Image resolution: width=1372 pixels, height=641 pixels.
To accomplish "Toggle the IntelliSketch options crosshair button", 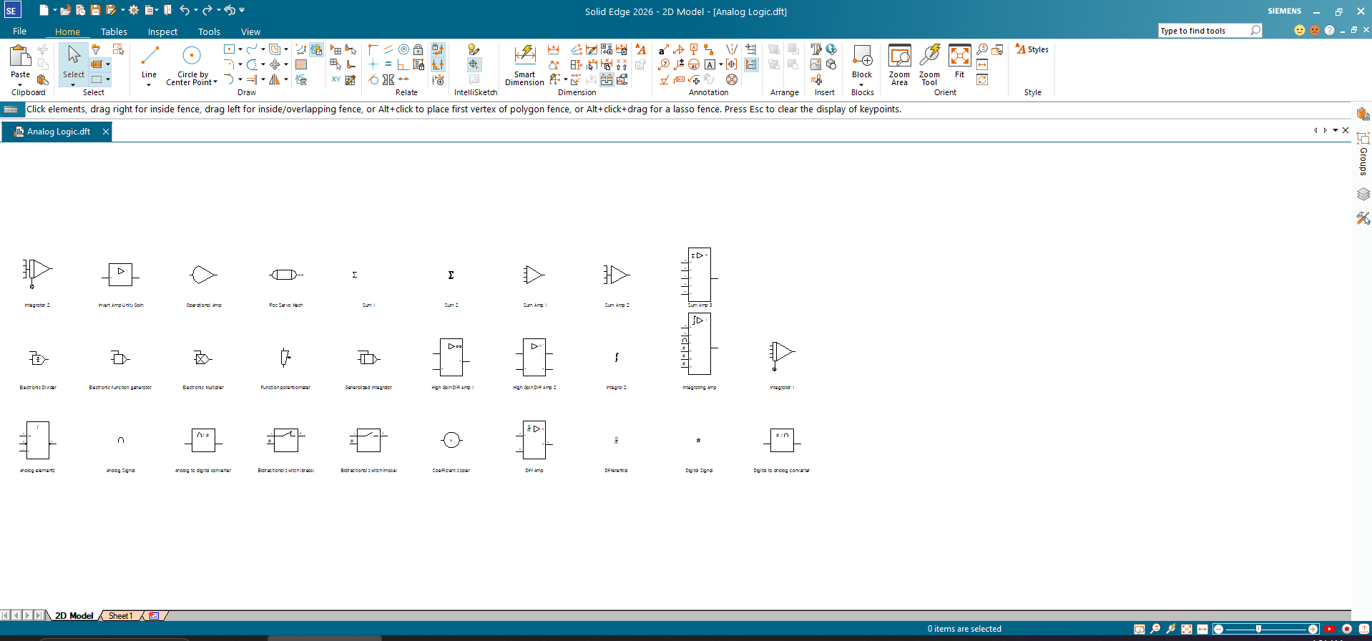I will click(x=474, y=64).
